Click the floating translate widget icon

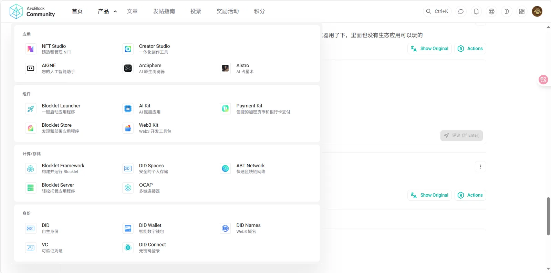pos(543,80)
